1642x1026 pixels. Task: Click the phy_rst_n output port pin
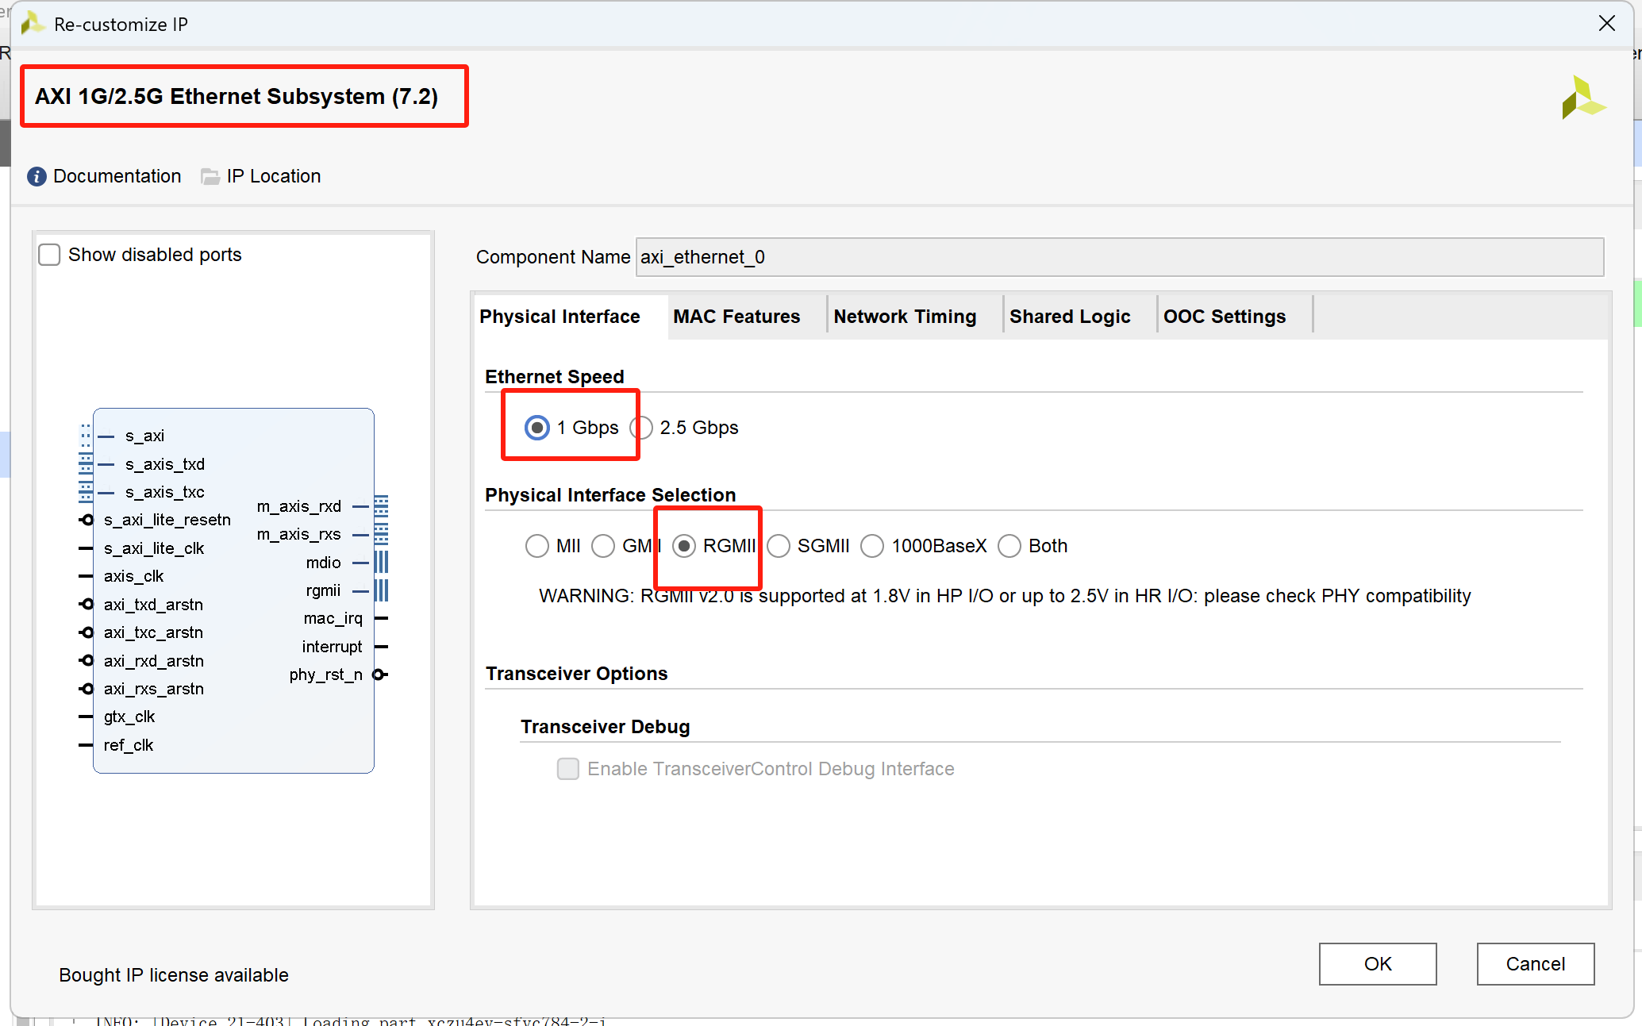point(380,674)
